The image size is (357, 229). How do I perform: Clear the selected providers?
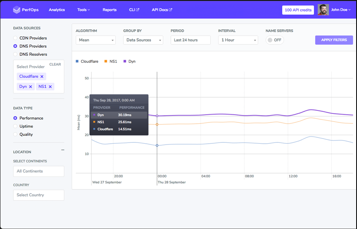55,64
